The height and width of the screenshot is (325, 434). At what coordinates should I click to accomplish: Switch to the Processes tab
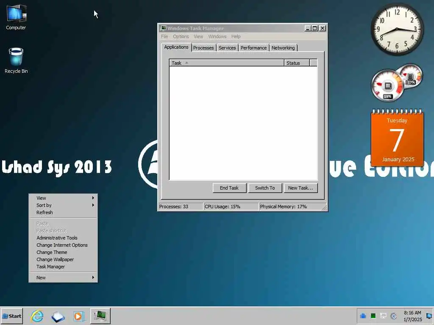pyautogui.click(x=203, y=48)
